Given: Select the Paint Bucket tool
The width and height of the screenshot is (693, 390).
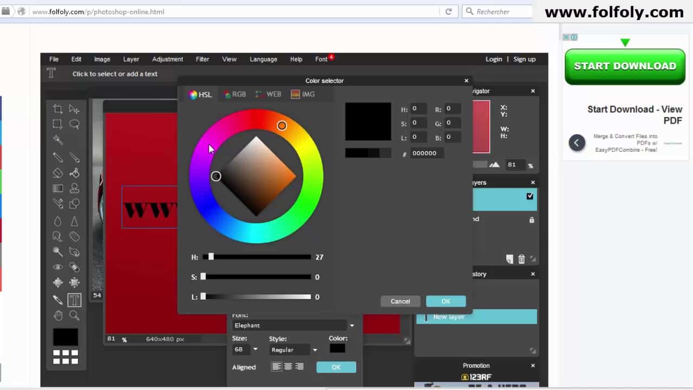Looking at the screenshot, I should click(74, 173).
